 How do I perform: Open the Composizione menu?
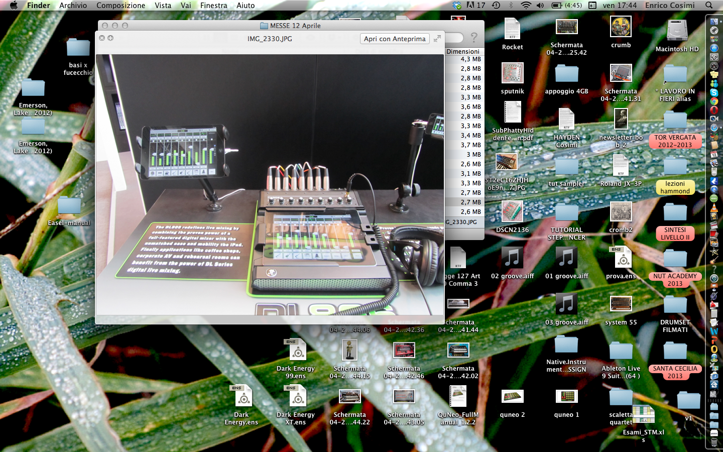pyautogui.click(x=120, y=5)
